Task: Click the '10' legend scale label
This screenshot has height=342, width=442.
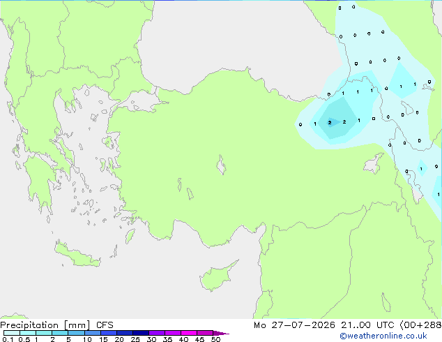Action: tap(87, 339)
